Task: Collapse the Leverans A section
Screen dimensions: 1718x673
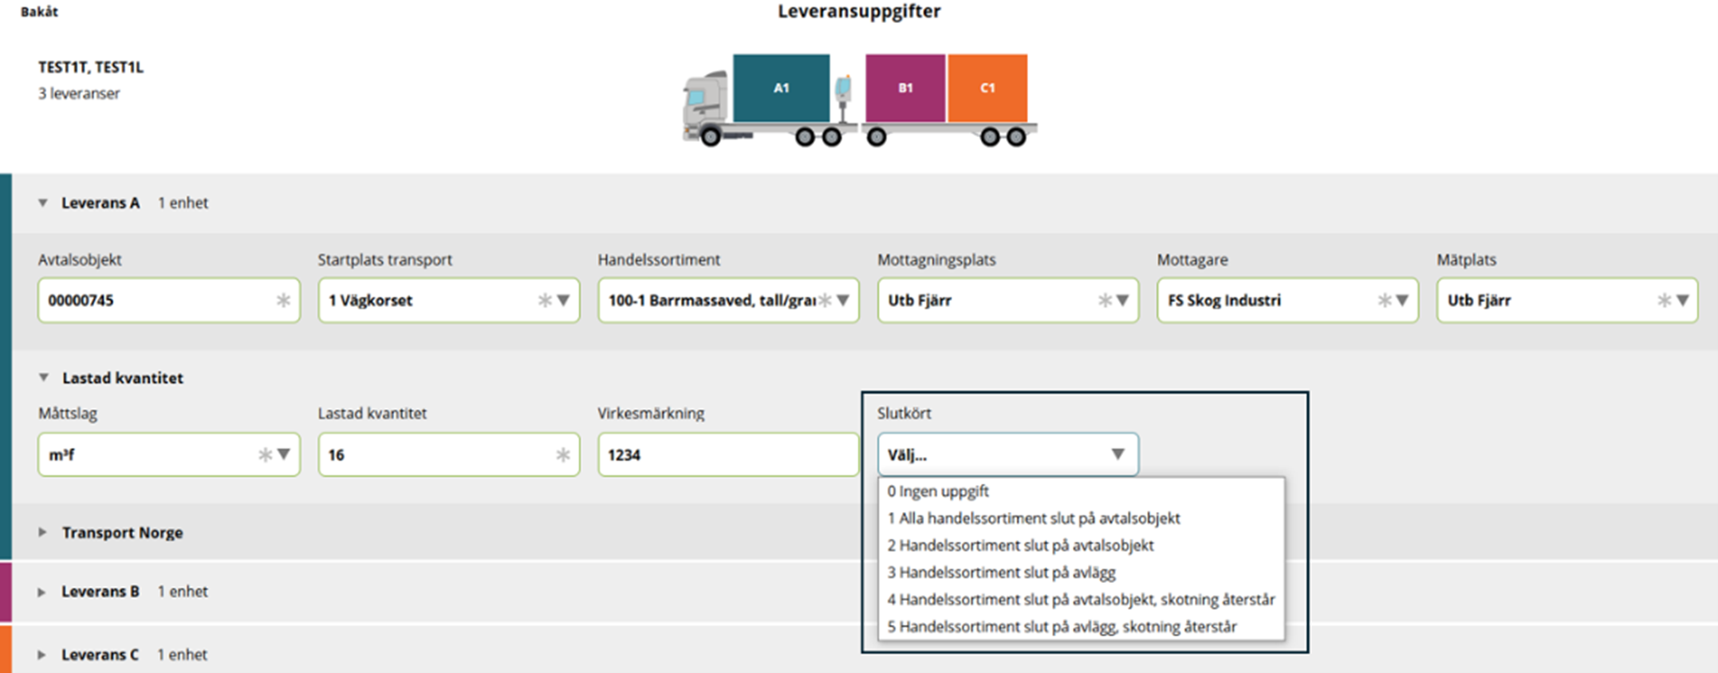Action: [x=43, y=203]
